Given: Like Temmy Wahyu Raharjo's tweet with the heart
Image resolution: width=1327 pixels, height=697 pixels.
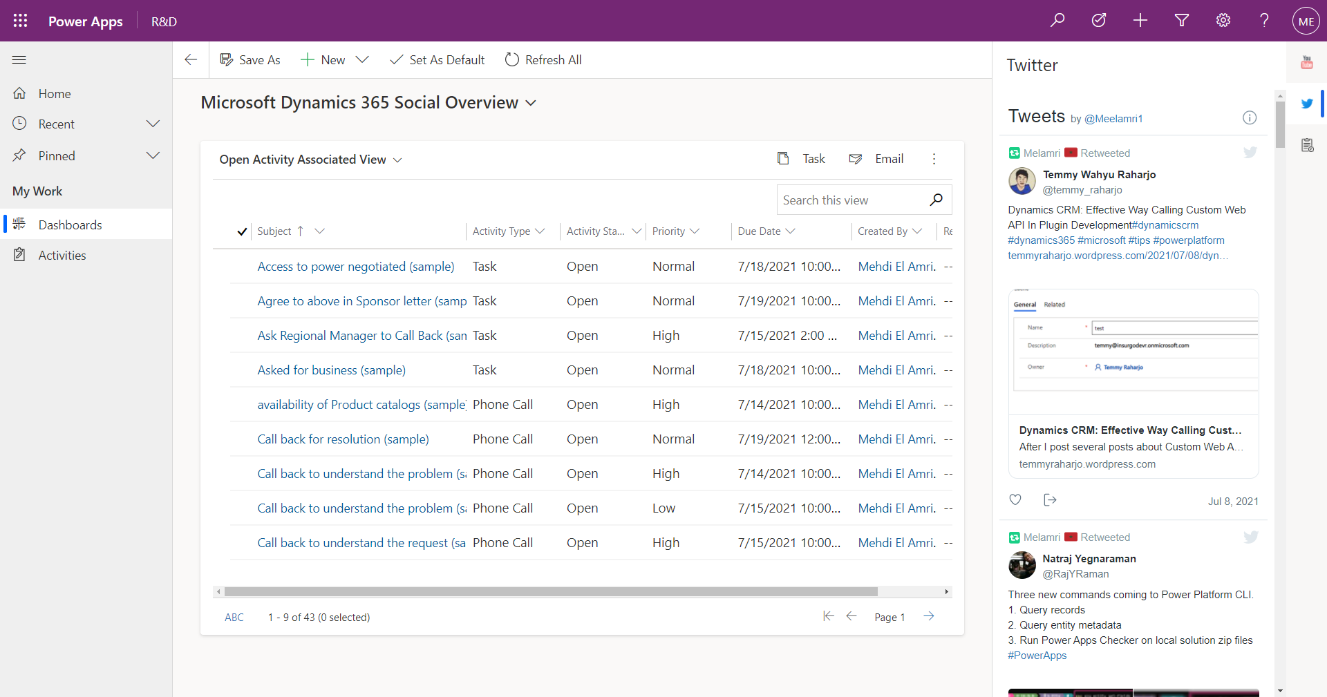Looking at the screenshot, I should pos(1015,499).
